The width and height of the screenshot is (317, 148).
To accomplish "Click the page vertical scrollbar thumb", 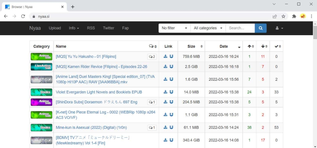I will tap(315, 32).
